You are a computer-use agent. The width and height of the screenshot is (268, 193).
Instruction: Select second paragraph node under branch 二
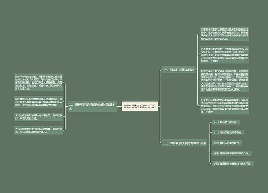click(x=39, y=102)
